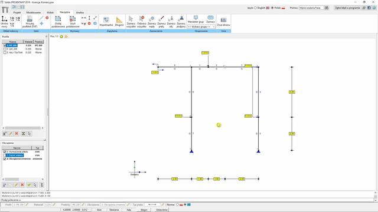The image size is (378, 212).
Task: Click the Dodaj podstawowe dimensions icon
Action: click(58, 19)
